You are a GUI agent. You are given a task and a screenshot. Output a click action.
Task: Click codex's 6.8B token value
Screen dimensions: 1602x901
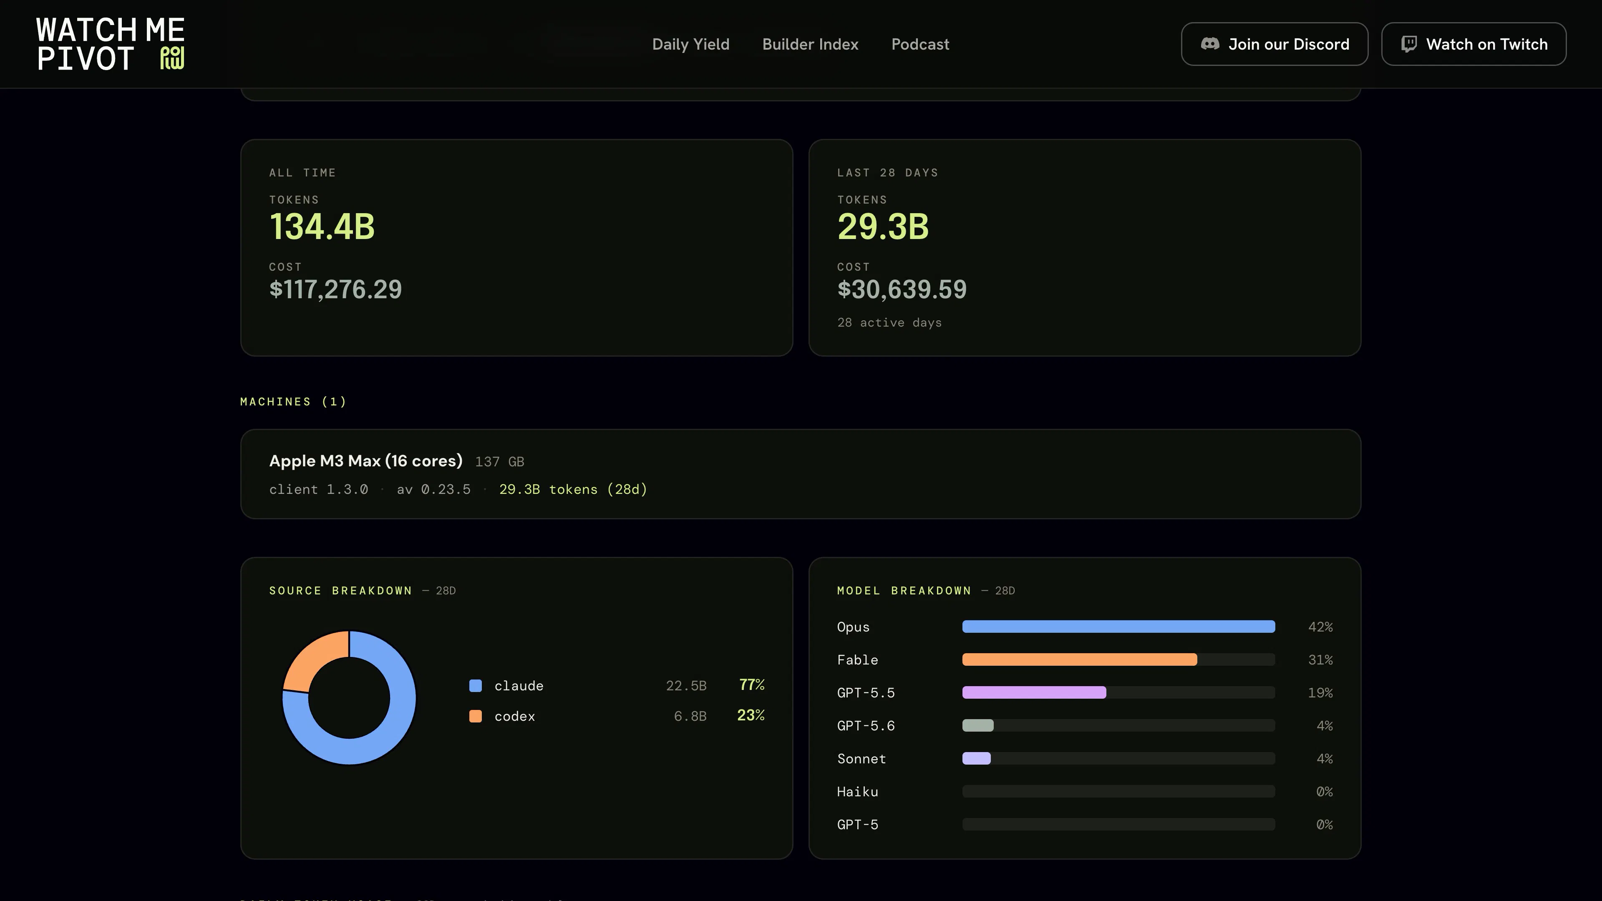coord(690,716)
